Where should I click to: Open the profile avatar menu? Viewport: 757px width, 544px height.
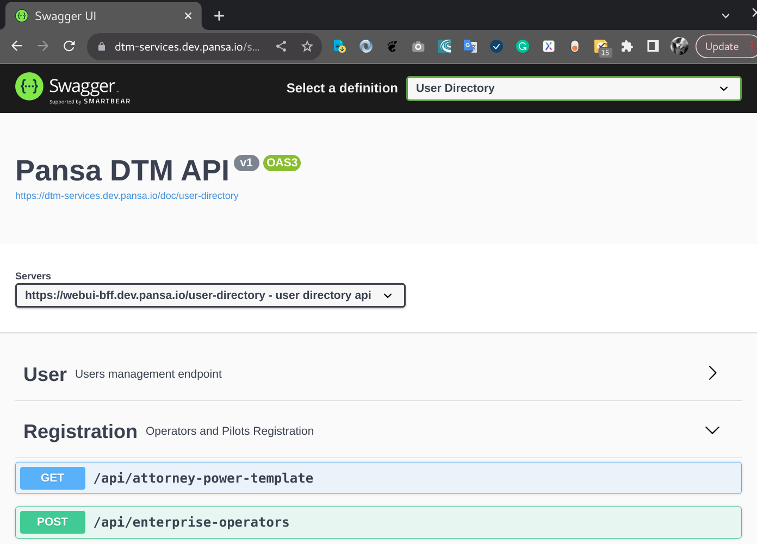point(679,46)
